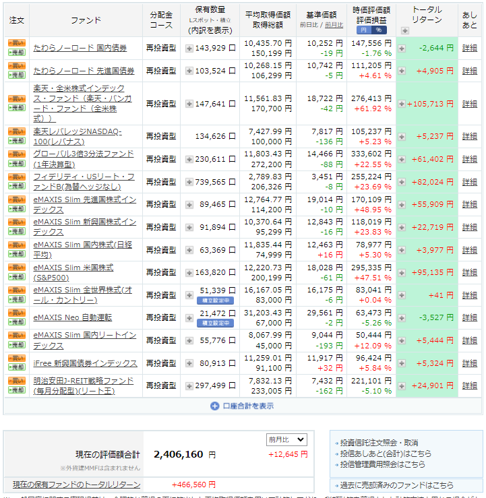
Task: Switch valuation display to 円
Action: click(x=364, y=30)
